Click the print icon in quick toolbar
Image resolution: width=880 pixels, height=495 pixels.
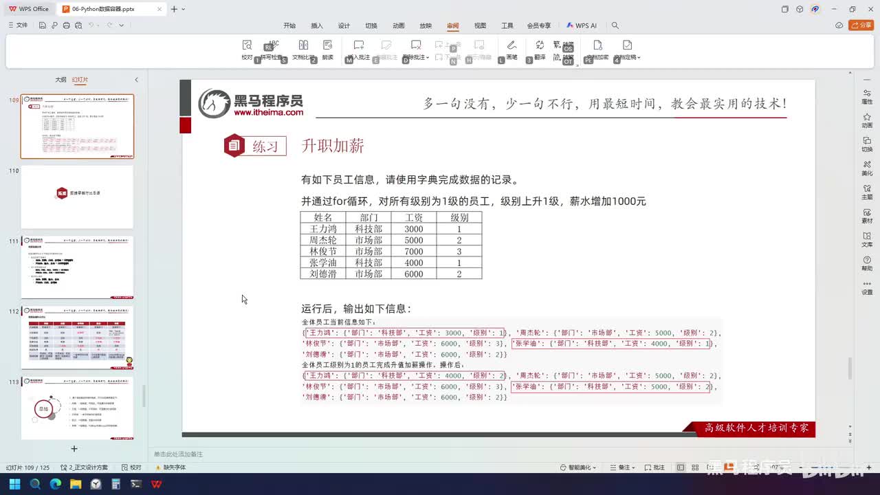[66, 25]
